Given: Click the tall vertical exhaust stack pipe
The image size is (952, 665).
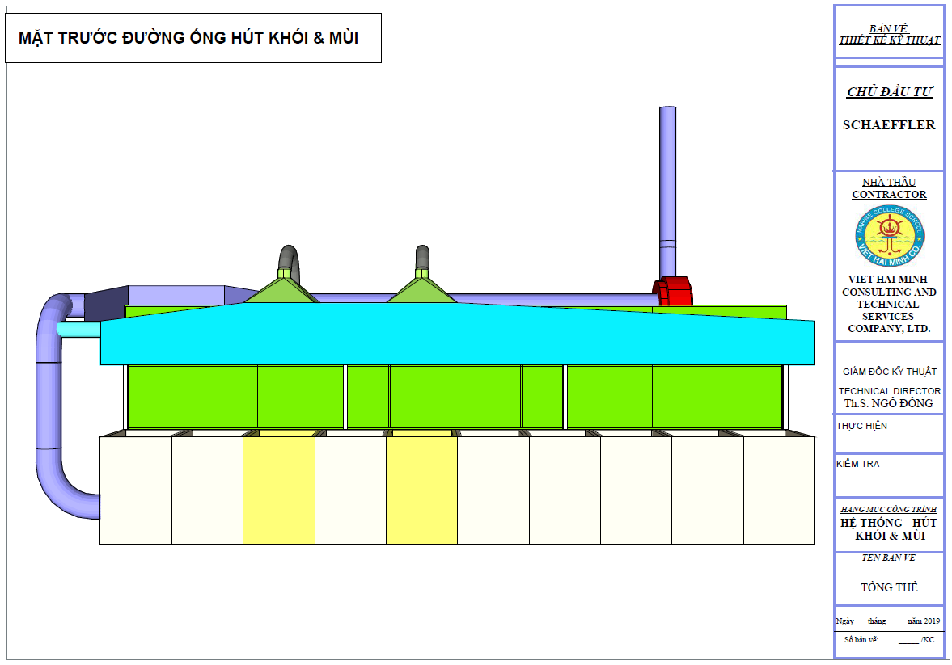Looking at the screenshot, I should [x=667, y=192].
